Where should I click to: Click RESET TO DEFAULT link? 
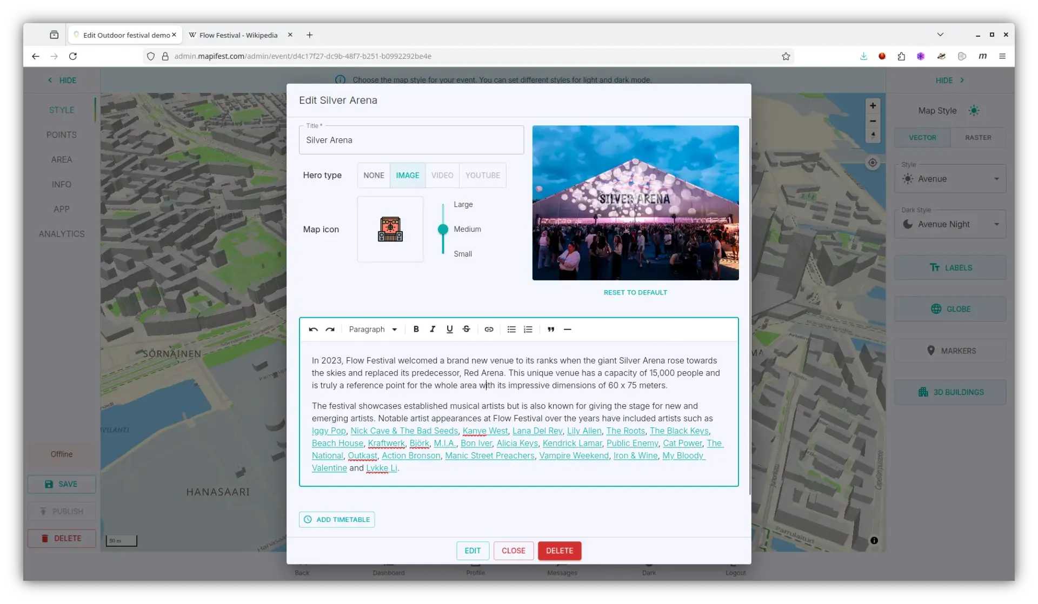click(x=635, y=292)
